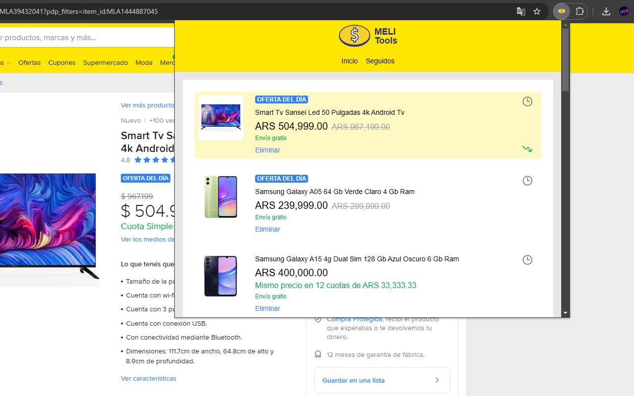Open Samsung Galaxy A15 4g Dual Sim title
634x396 pixels.
pos(357,259)
